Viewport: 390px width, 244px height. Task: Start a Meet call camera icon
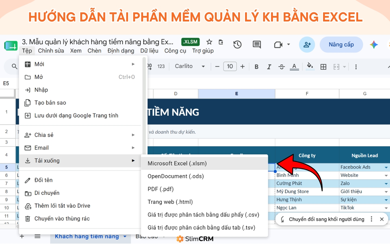pos(278,45)
